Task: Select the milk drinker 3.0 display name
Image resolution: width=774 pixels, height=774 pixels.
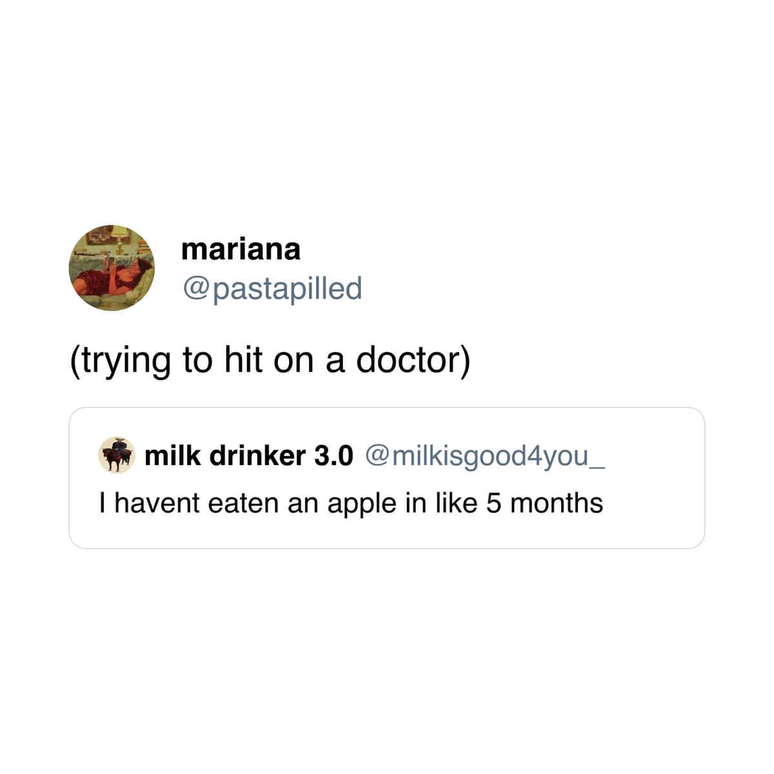Action: tap(249, 455)
